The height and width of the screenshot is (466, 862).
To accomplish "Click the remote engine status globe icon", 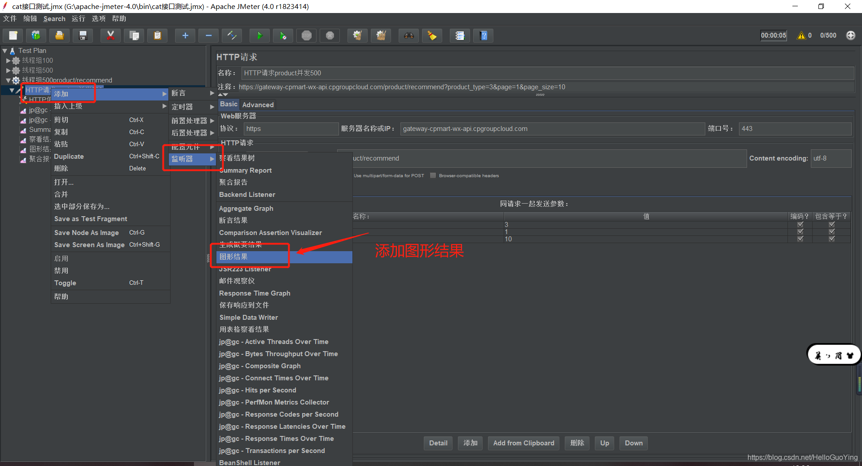I will click(x=851, y=35).
